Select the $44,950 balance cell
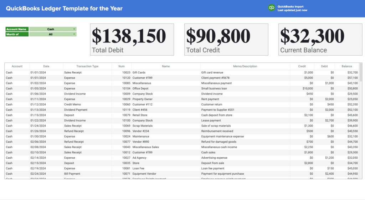This screenshot has width=365, height=200. [347, 174]
